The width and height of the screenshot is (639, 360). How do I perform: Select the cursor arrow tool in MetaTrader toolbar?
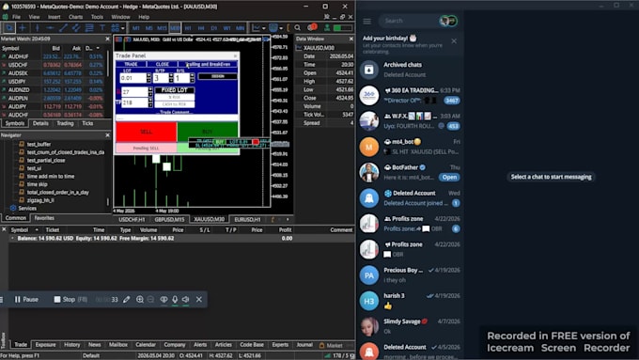8,27
